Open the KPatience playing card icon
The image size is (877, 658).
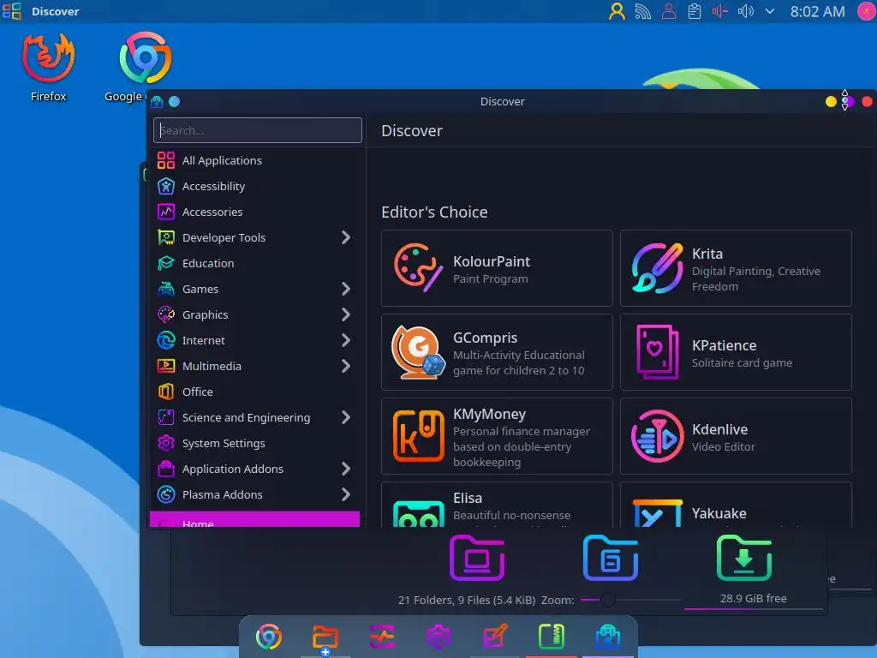657,352
